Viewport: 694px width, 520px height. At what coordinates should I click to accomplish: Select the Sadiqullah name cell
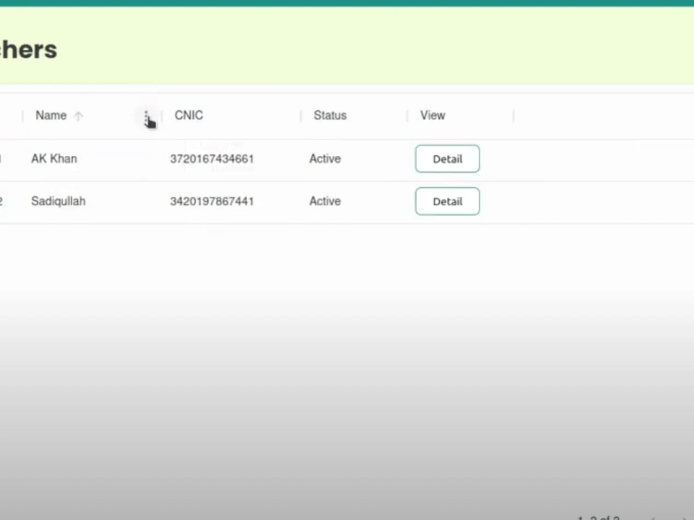(x=58, y=201)
